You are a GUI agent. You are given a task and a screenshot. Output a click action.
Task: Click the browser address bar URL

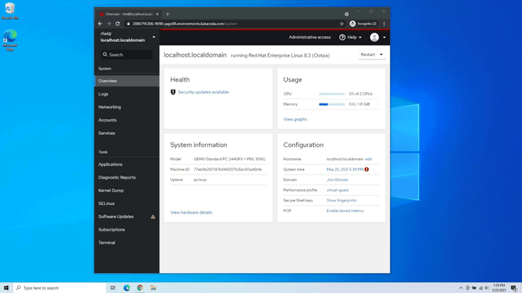coord(185,23)
